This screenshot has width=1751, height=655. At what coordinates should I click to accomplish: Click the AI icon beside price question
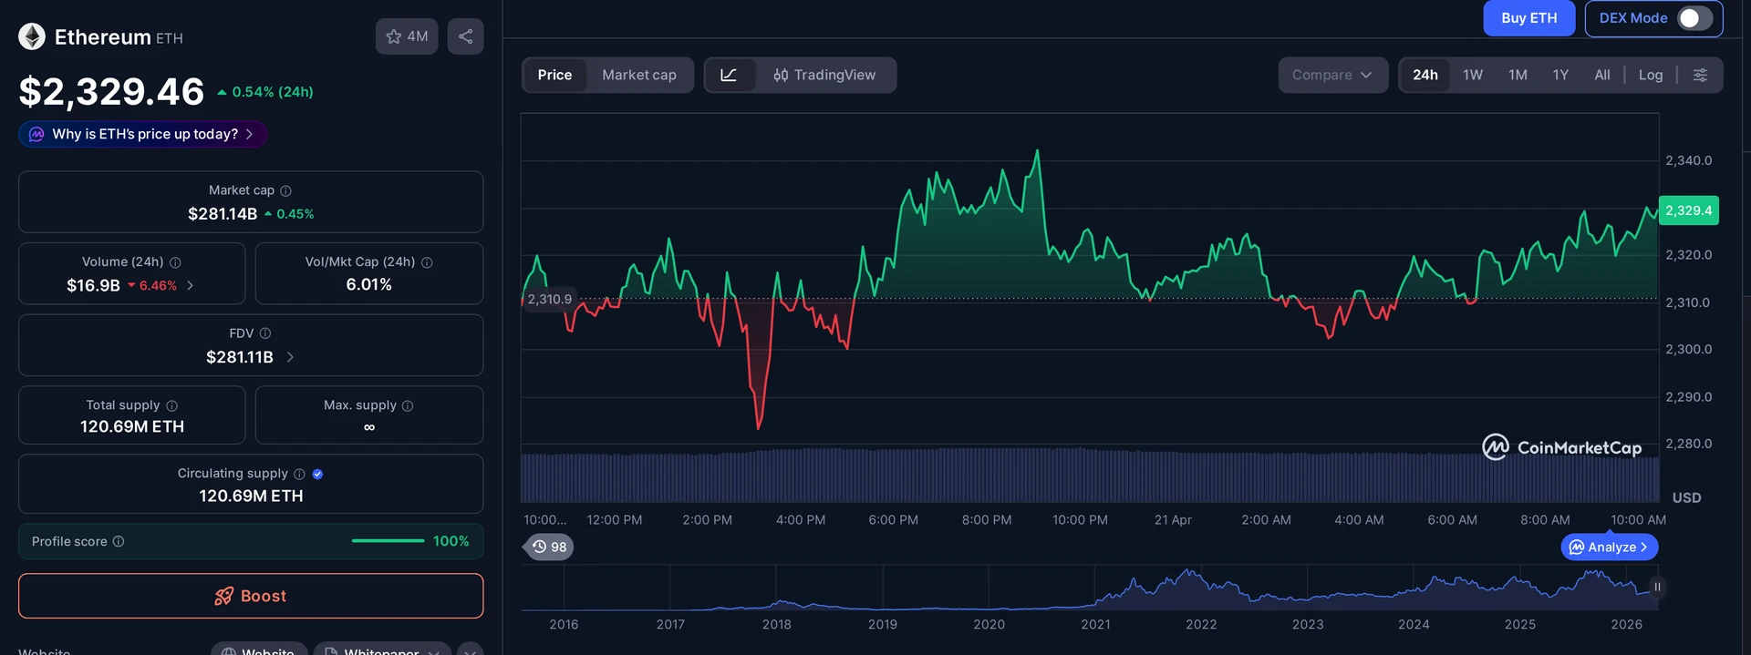pyautogui.click(x=36, y=134)
